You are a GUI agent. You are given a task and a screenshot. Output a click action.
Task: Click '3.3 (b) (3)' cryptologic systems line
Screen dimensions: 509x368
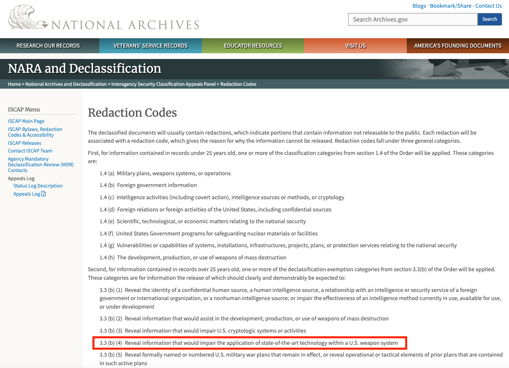203,331
